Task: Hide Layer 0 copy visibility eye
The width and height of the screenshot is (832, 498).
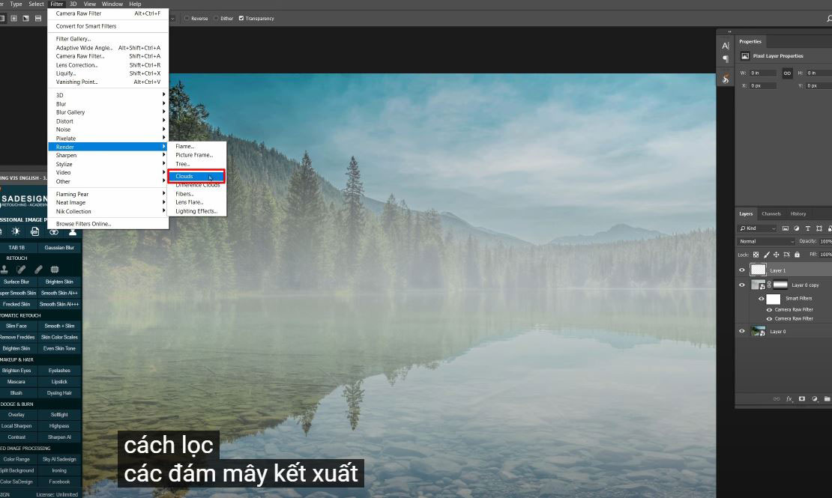Action: (x=742, y=285)
